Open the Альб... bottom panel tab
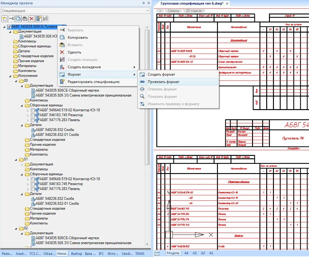309x257 pixels. [x=21, y=254]
